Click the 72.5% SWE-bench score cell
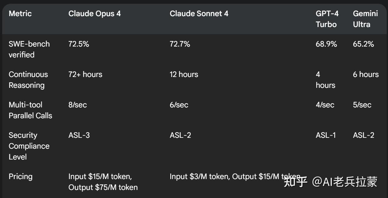 coord(79,44)
